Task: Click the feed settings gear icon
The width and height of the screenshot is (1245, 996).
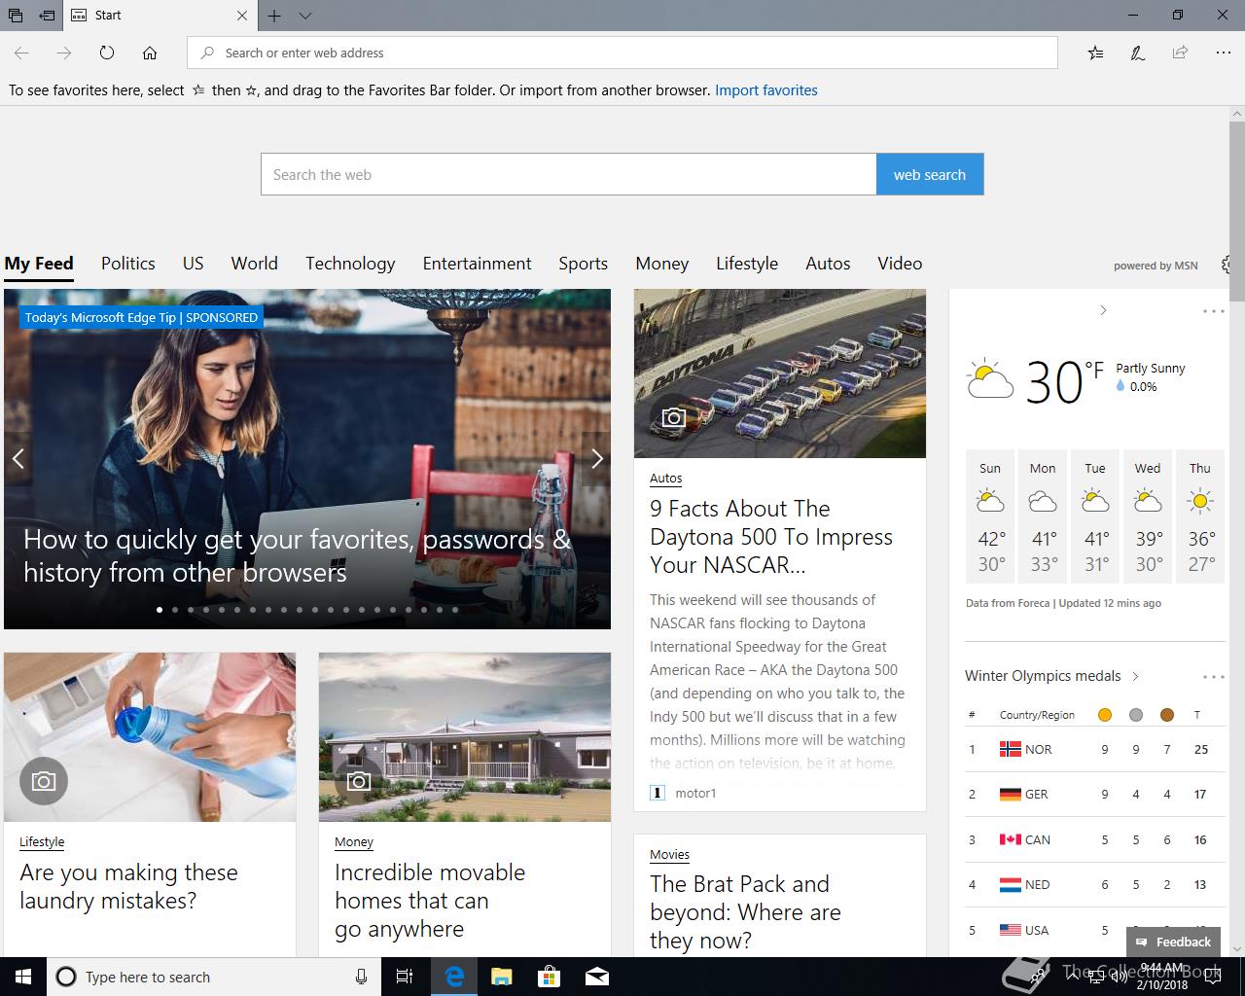Action: (x=1227, y=265)
